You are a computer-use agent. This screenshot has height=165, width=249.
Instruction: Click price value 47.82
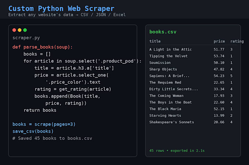point(219,69)
